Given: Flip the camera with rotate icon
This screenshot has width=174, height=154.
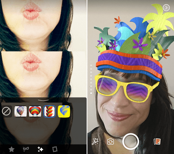Looking at the screenshot, I should [x=110, y=142].
